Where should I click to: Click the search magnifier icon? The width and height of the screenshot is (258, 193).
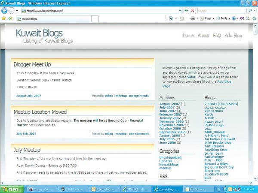250,10
